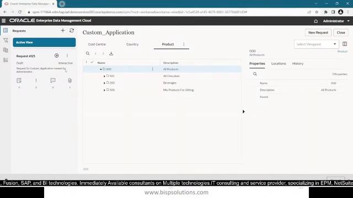The height and width of the screenshot is (198, 353).
Task: Search nodes with the viewpoint magnifier icon
Action: point(88,53)
